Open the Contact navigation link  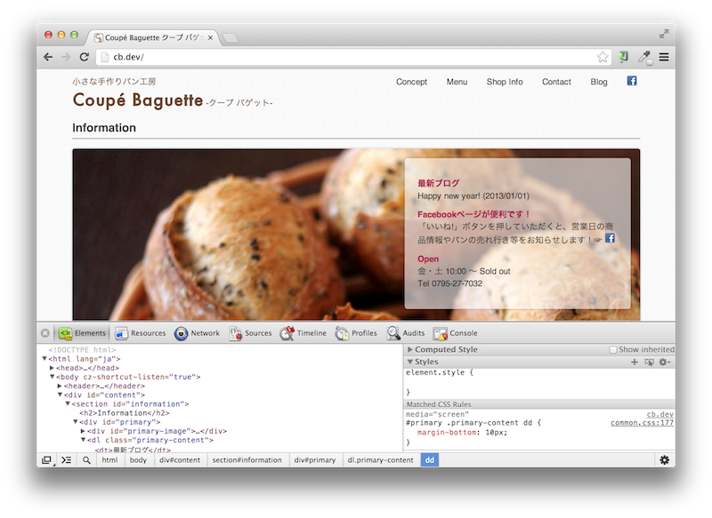(556, 82)
